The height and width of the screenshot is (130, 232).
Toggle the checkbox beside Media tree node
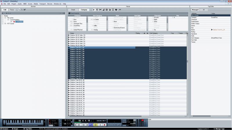click(x=3, y=16)
